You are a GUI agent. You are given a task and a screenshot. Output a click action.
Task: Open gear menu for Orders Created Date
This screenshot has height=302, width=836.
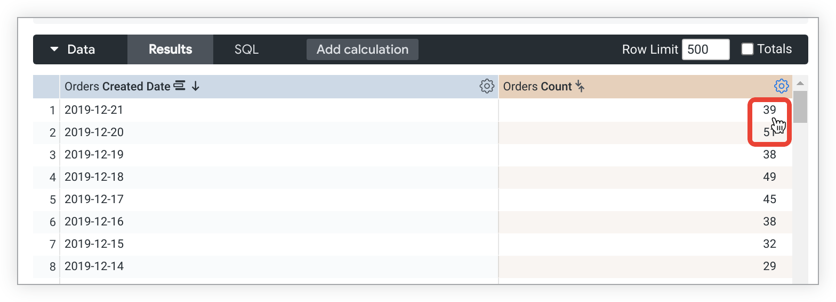click(x=487, y=86)
